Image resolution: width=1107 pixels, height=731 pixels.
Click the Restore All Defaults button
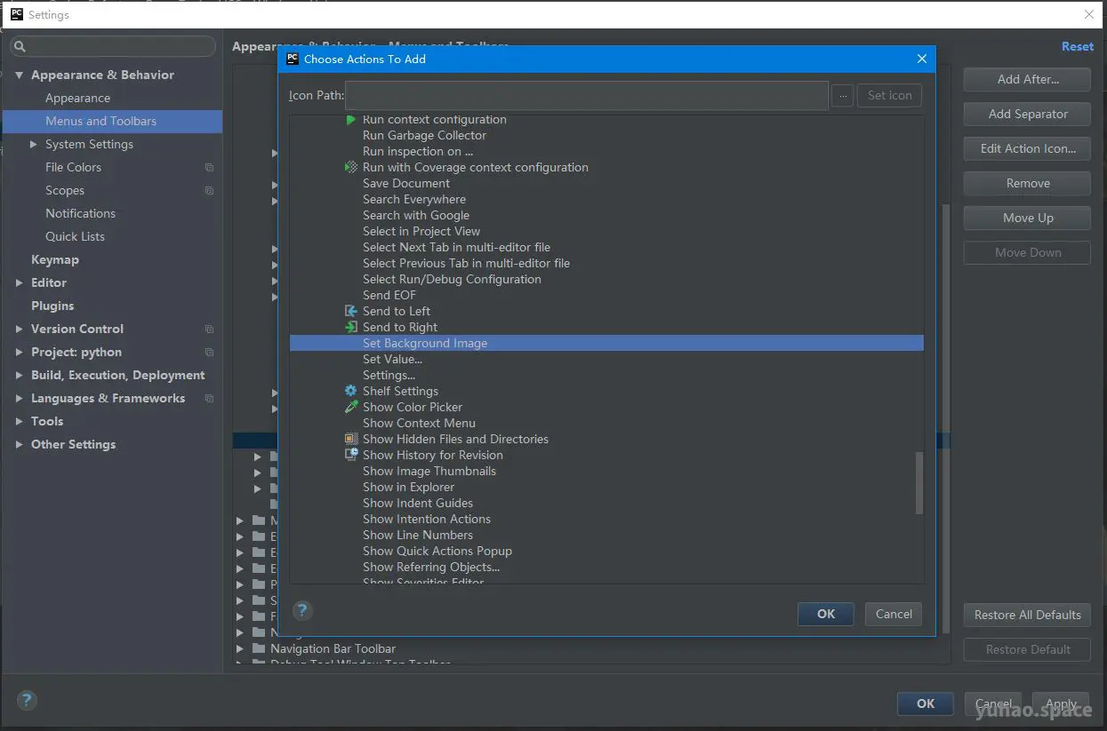pos(1027,615)
